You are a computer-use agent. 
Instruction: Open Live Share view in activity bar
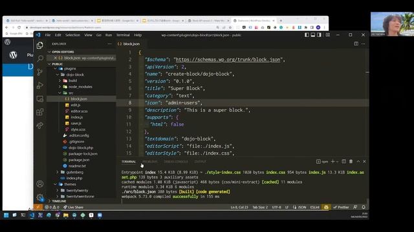point(40,126)
